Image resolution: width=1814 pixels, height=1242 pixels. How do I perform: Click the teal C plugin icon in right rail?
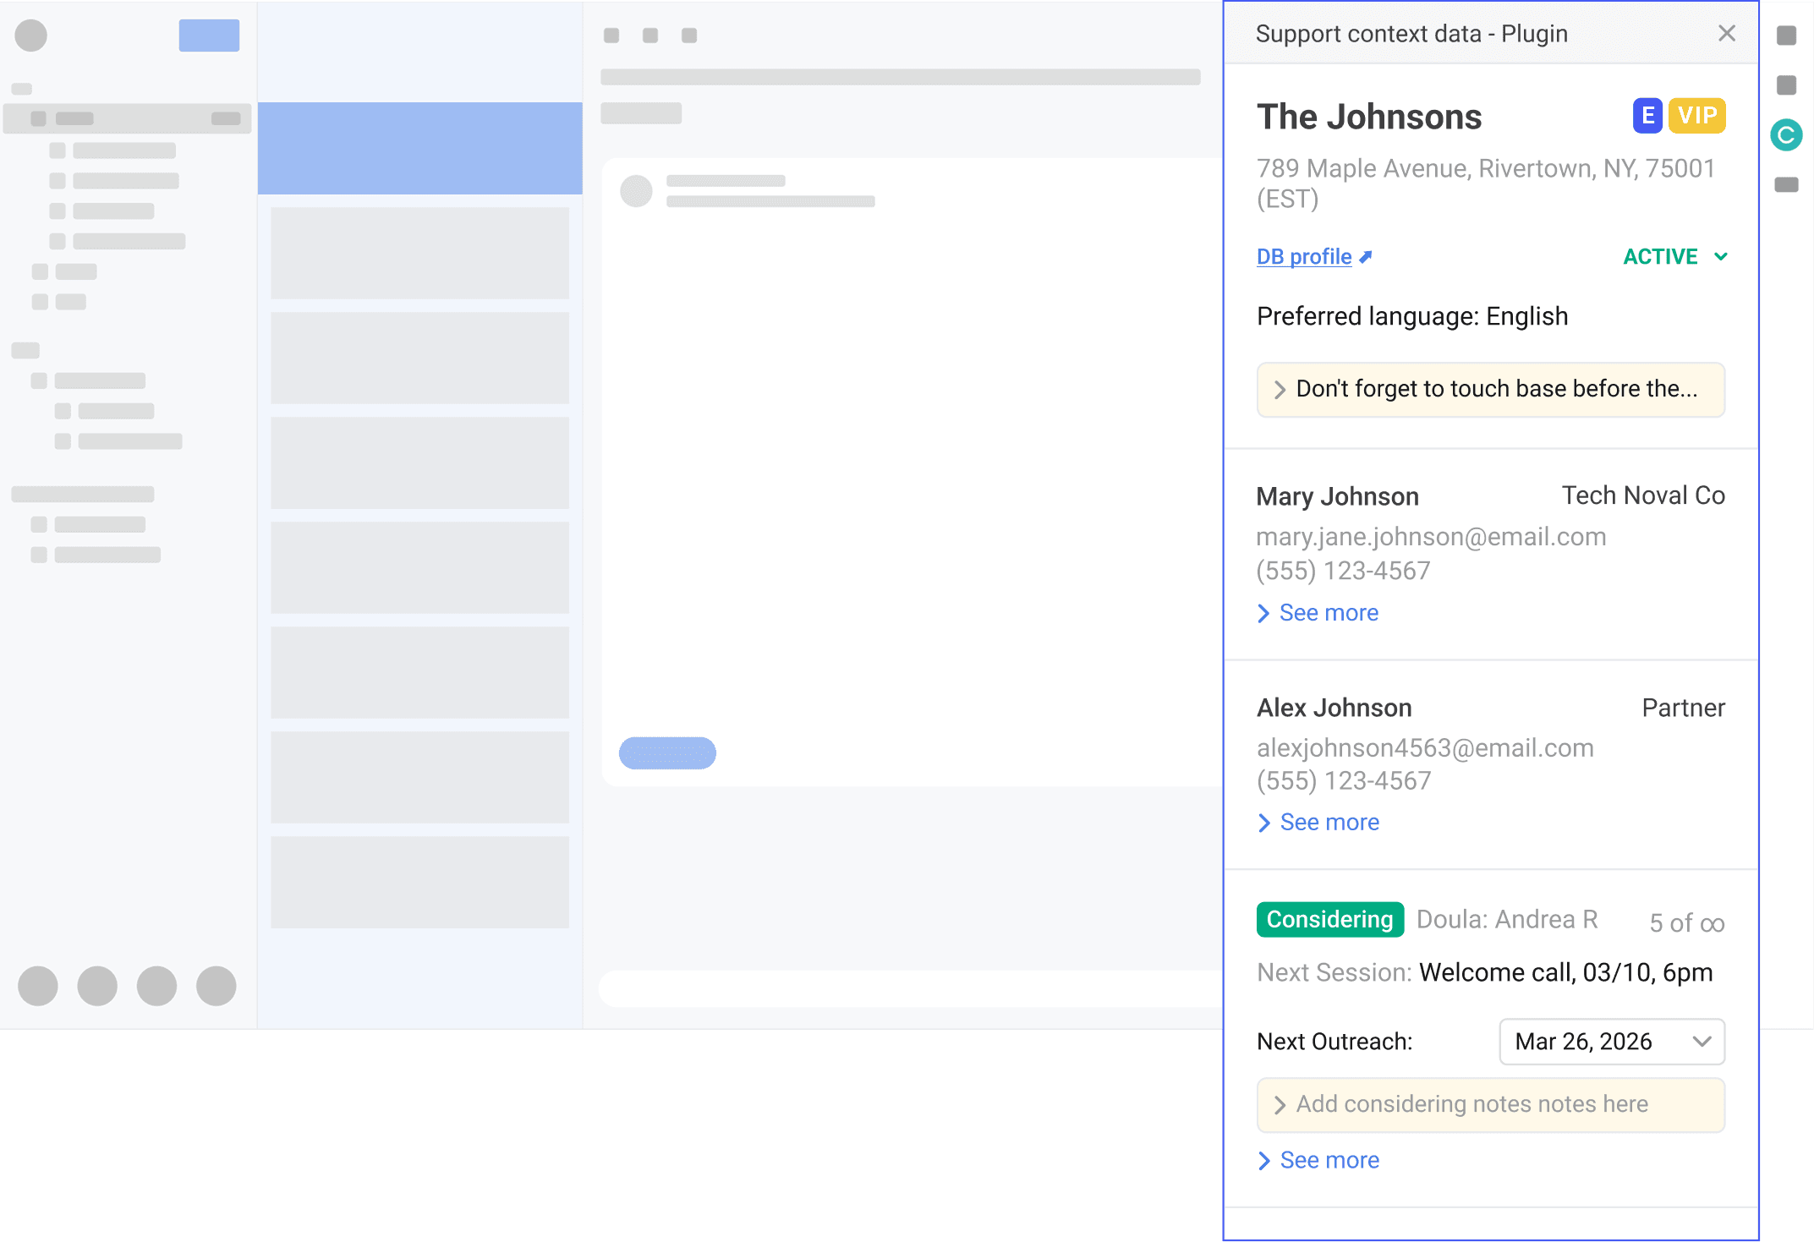pos(1786,135)
